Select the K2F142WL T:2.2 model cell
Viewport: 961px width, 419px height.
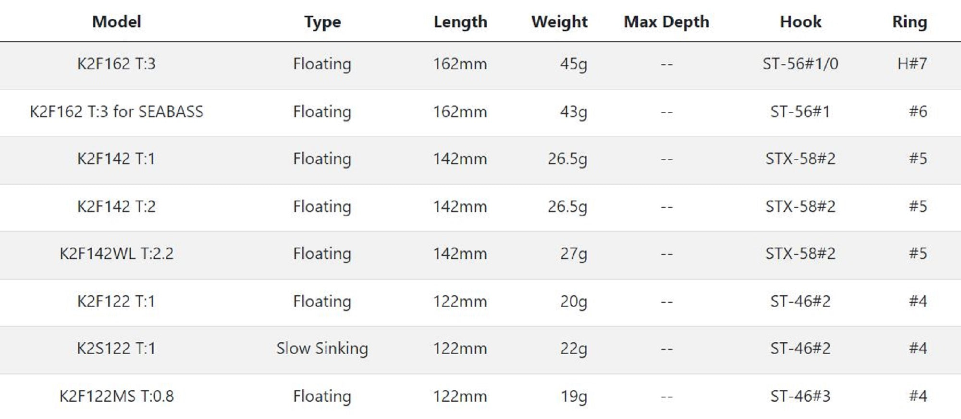click(x=116, y=254)
